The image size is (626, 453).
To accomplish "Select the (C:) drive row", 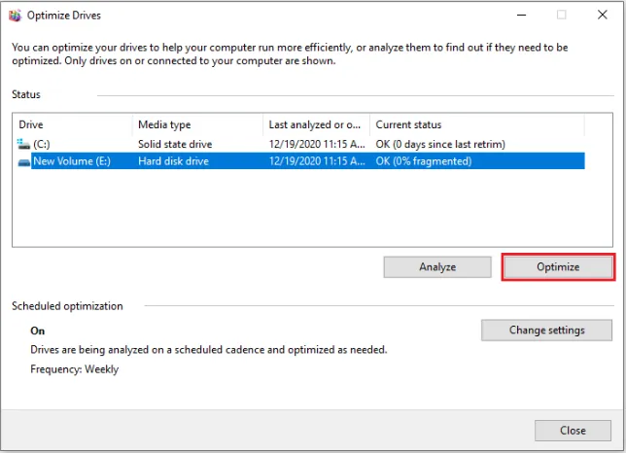I will pos(301,144).
